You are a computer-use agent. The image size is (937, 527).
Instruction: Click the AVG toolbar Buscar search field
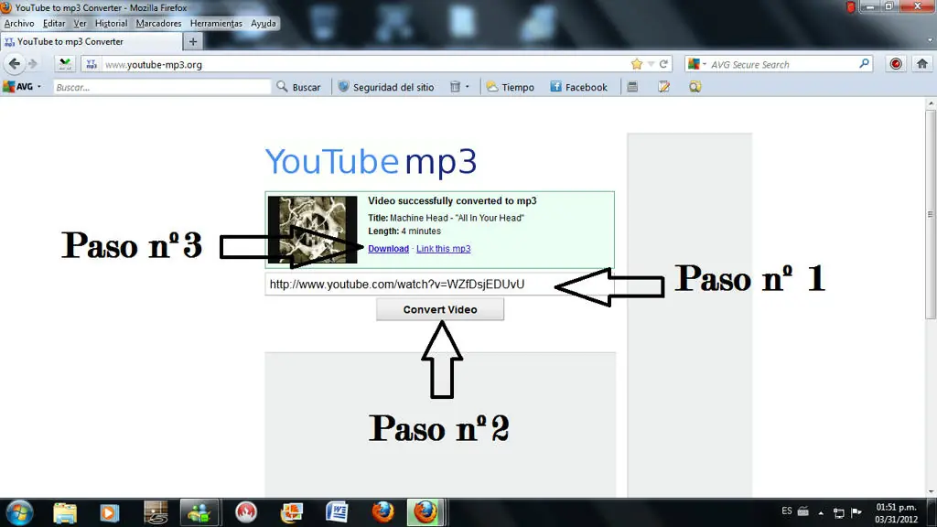(161, 87)
